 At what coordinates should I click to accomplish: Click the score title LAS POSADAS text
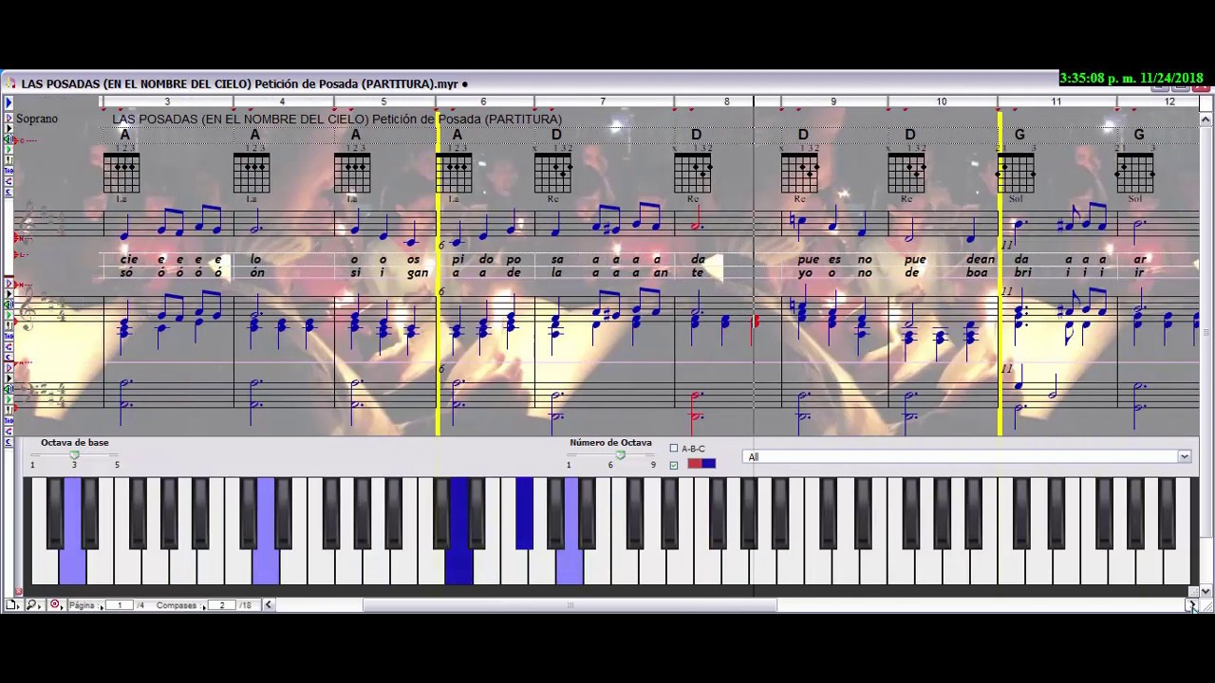click(337, 119)
